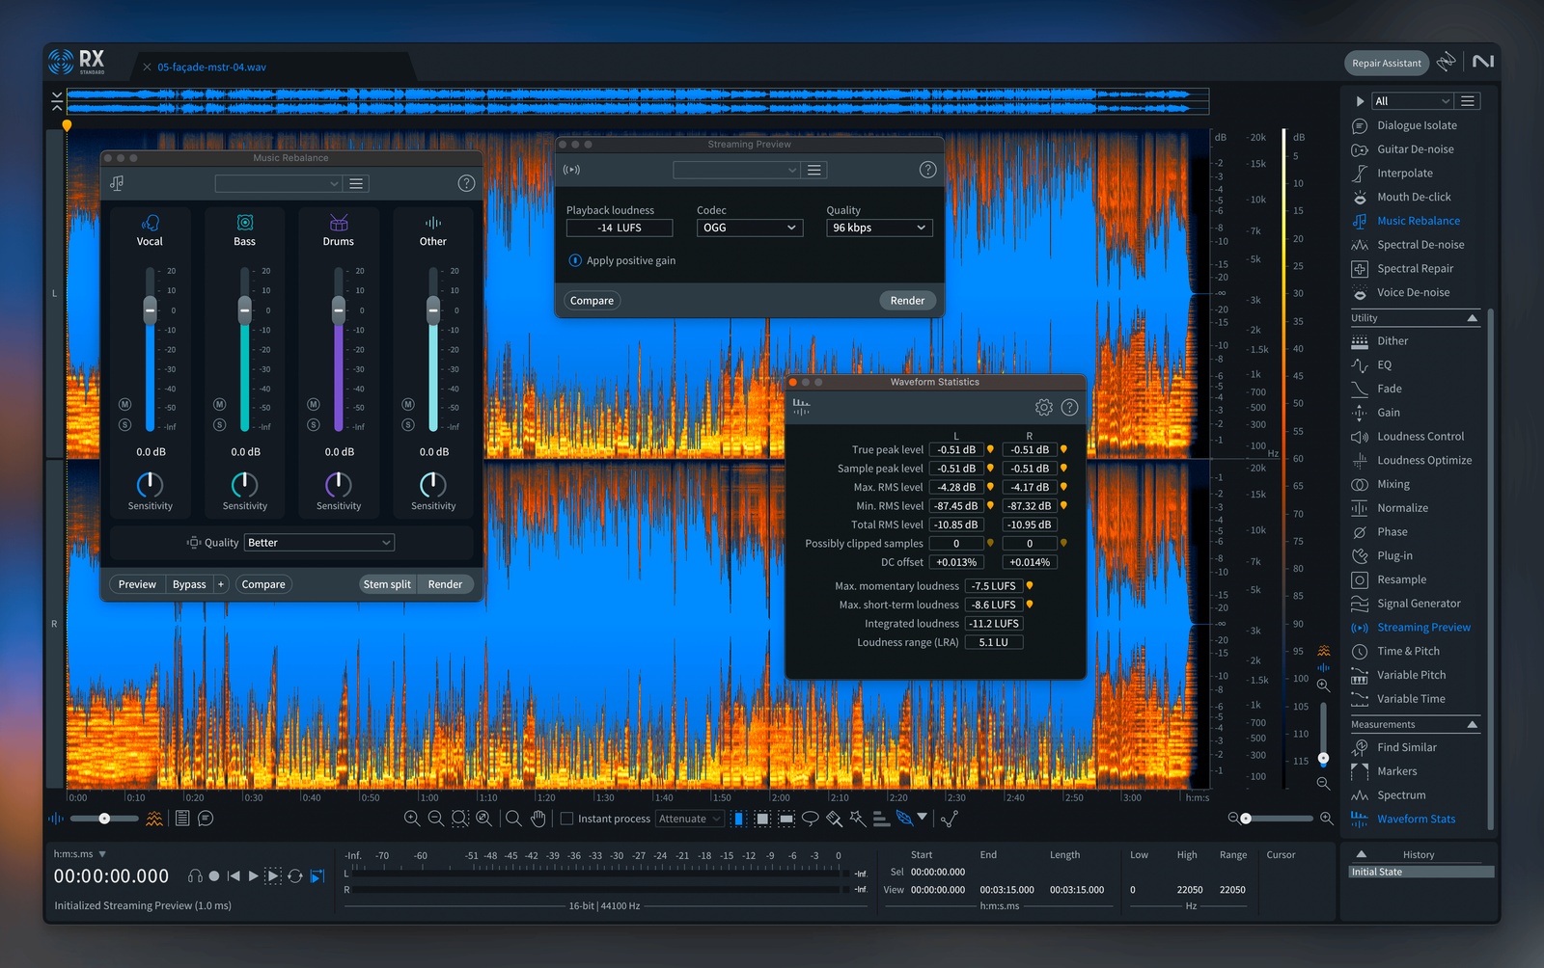
Task: Open the Codec OGG dropdown
Action: point(750,228)
